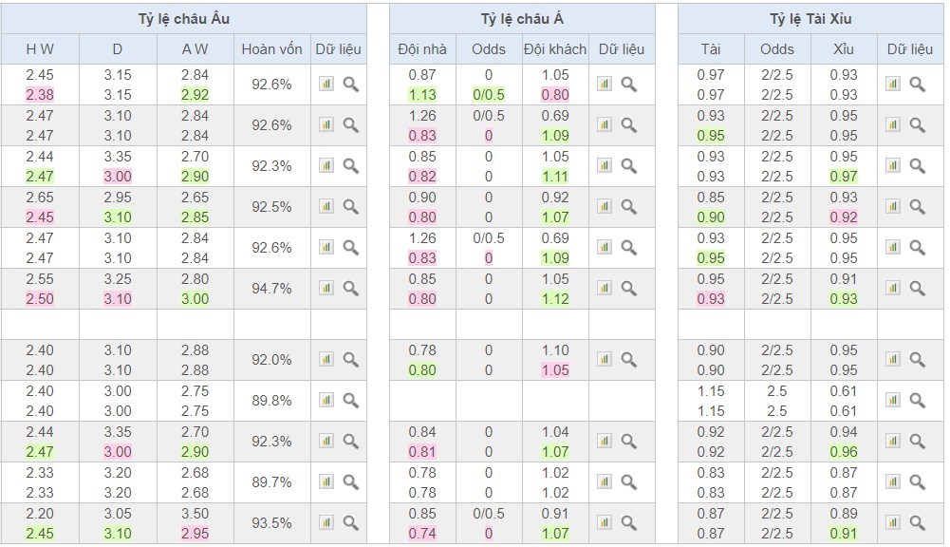
Task: Select the Tỷ lệ châu Á header
Action: tap(522, 19)
